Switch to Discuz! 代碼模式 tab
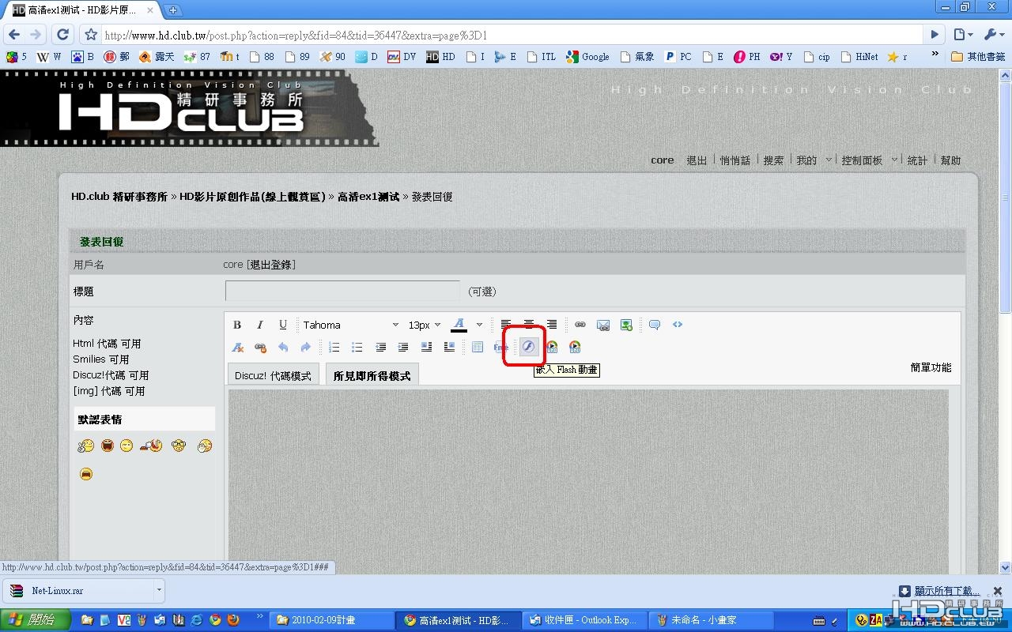This screenshot has width=1012, height=632. 273,376
